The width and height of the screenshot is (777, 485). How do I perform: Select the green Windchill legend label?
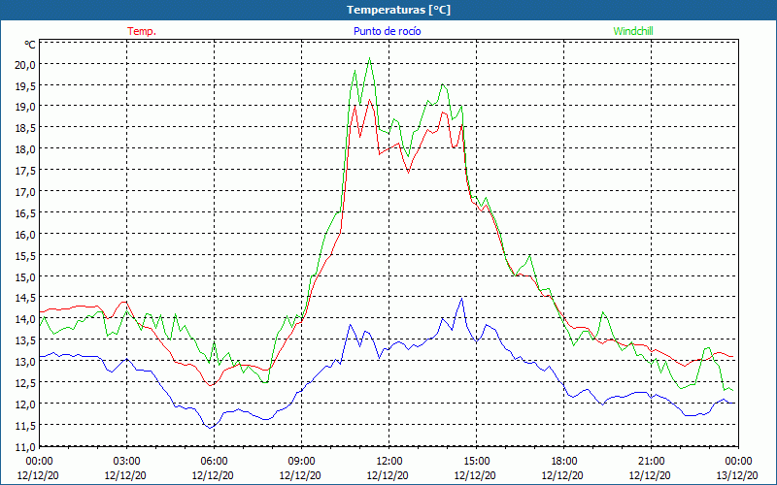pos(633,31)
